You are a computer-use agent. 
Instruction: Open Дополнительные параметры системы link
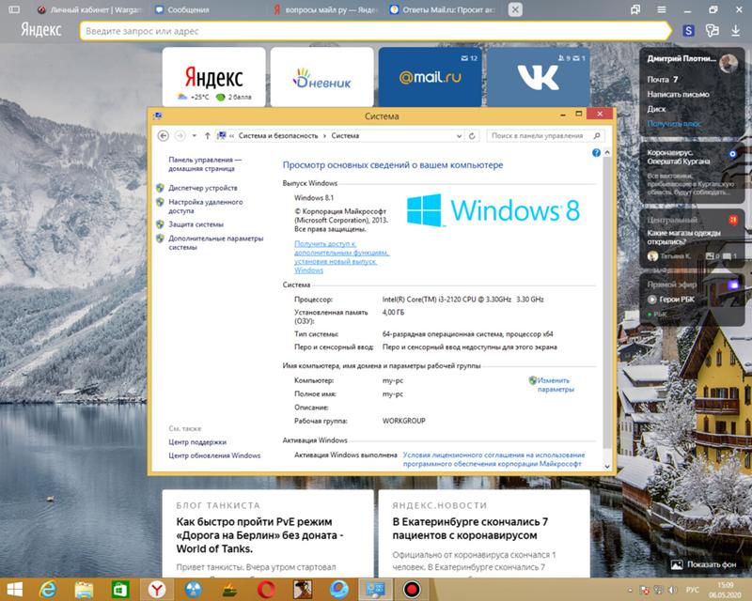click(216, 242)
